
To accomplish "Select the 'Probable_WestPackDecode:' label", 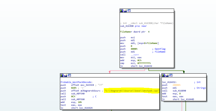I will coord(77,82).
